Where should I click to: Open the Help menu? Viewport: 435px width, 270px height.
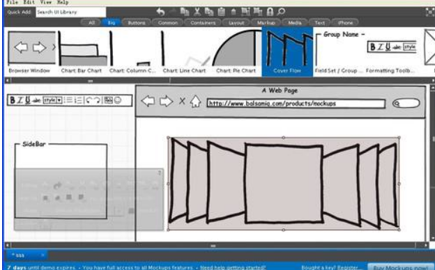tap(63, 2)
